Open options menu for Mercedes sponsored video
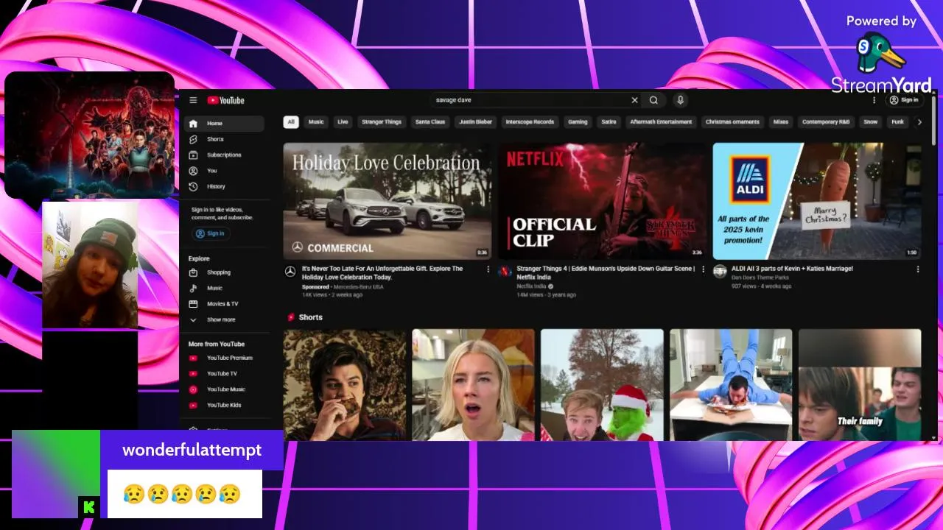Viewport: 943px width, 530px height. click(x=488, y=269)
